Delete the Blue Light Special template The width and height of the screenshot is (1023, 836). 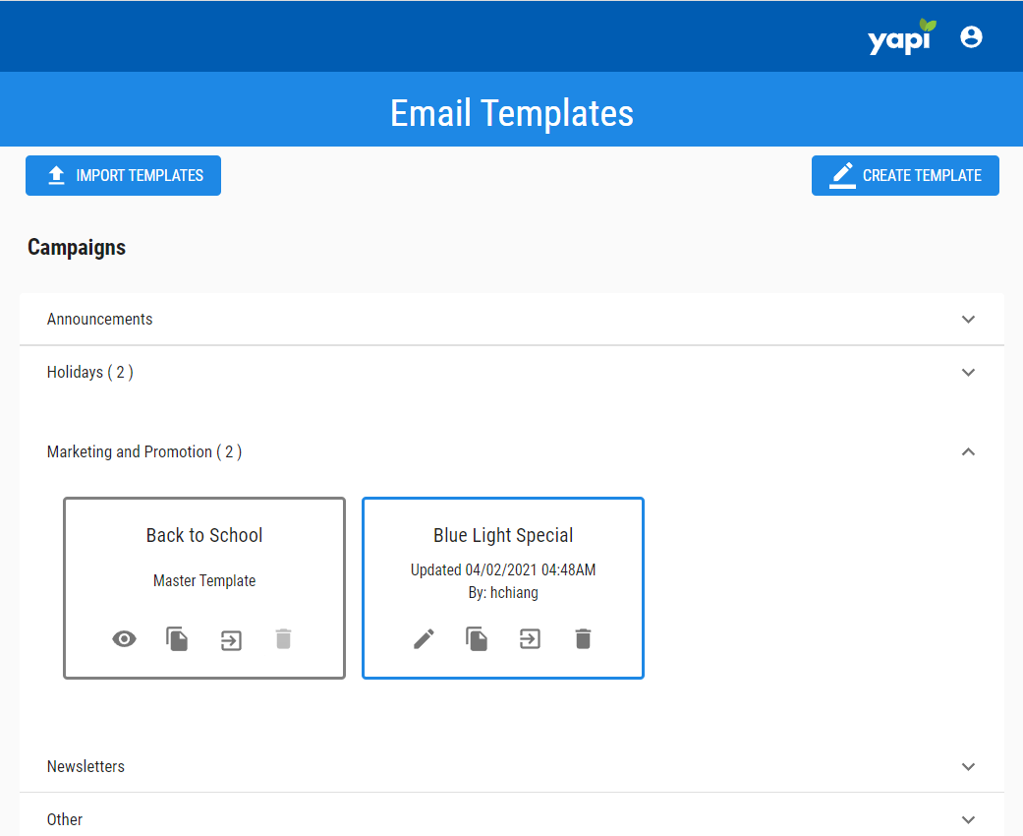pyautogui.click(x=584, y=638)
